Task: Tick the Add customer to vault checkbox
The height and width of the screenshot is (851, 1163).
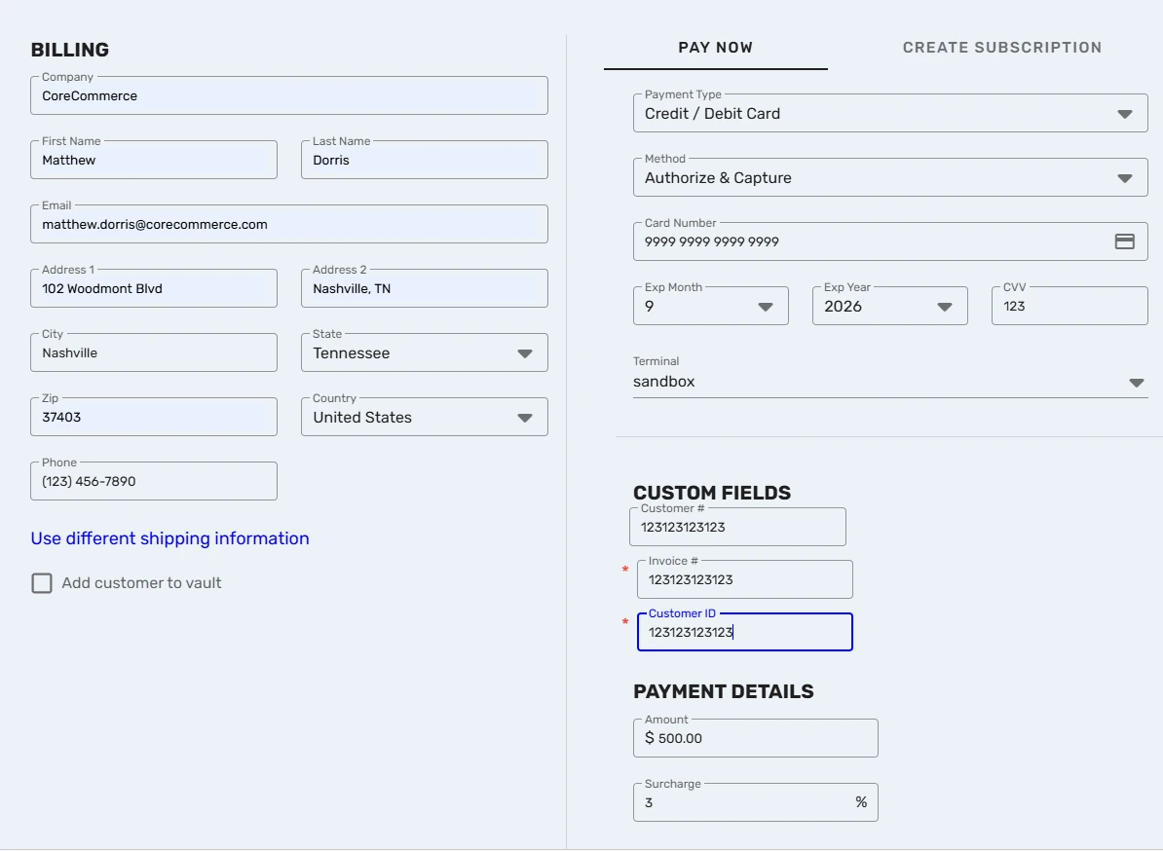Action: [42, 583]
